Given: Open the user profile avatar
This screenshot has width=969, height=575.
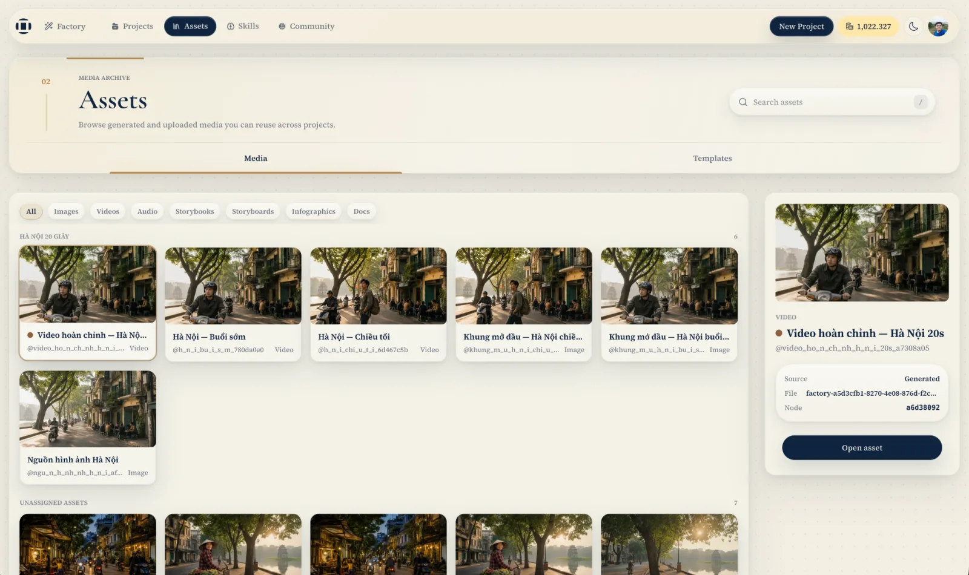Looking at the screenshot, I should 938,26.
